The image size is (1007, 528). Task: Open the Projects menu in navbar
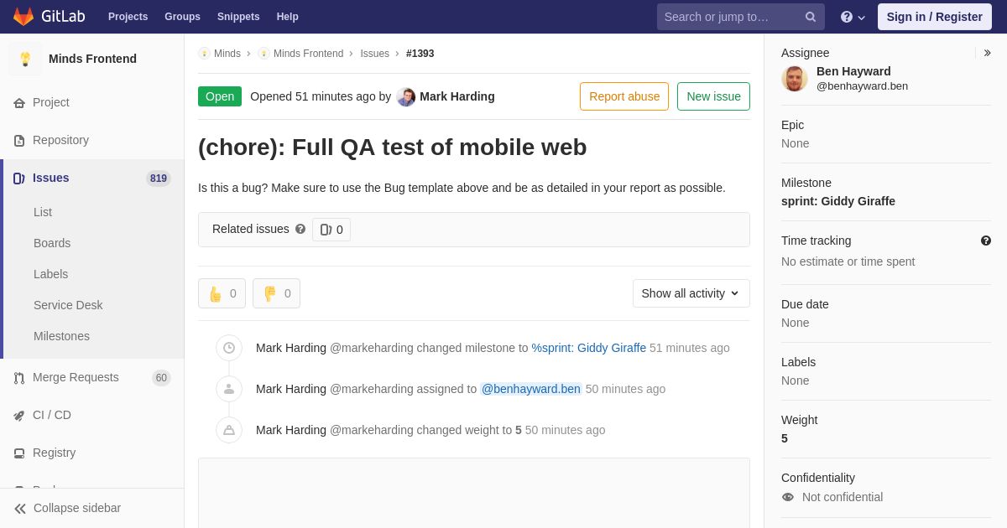pos(128,17)
